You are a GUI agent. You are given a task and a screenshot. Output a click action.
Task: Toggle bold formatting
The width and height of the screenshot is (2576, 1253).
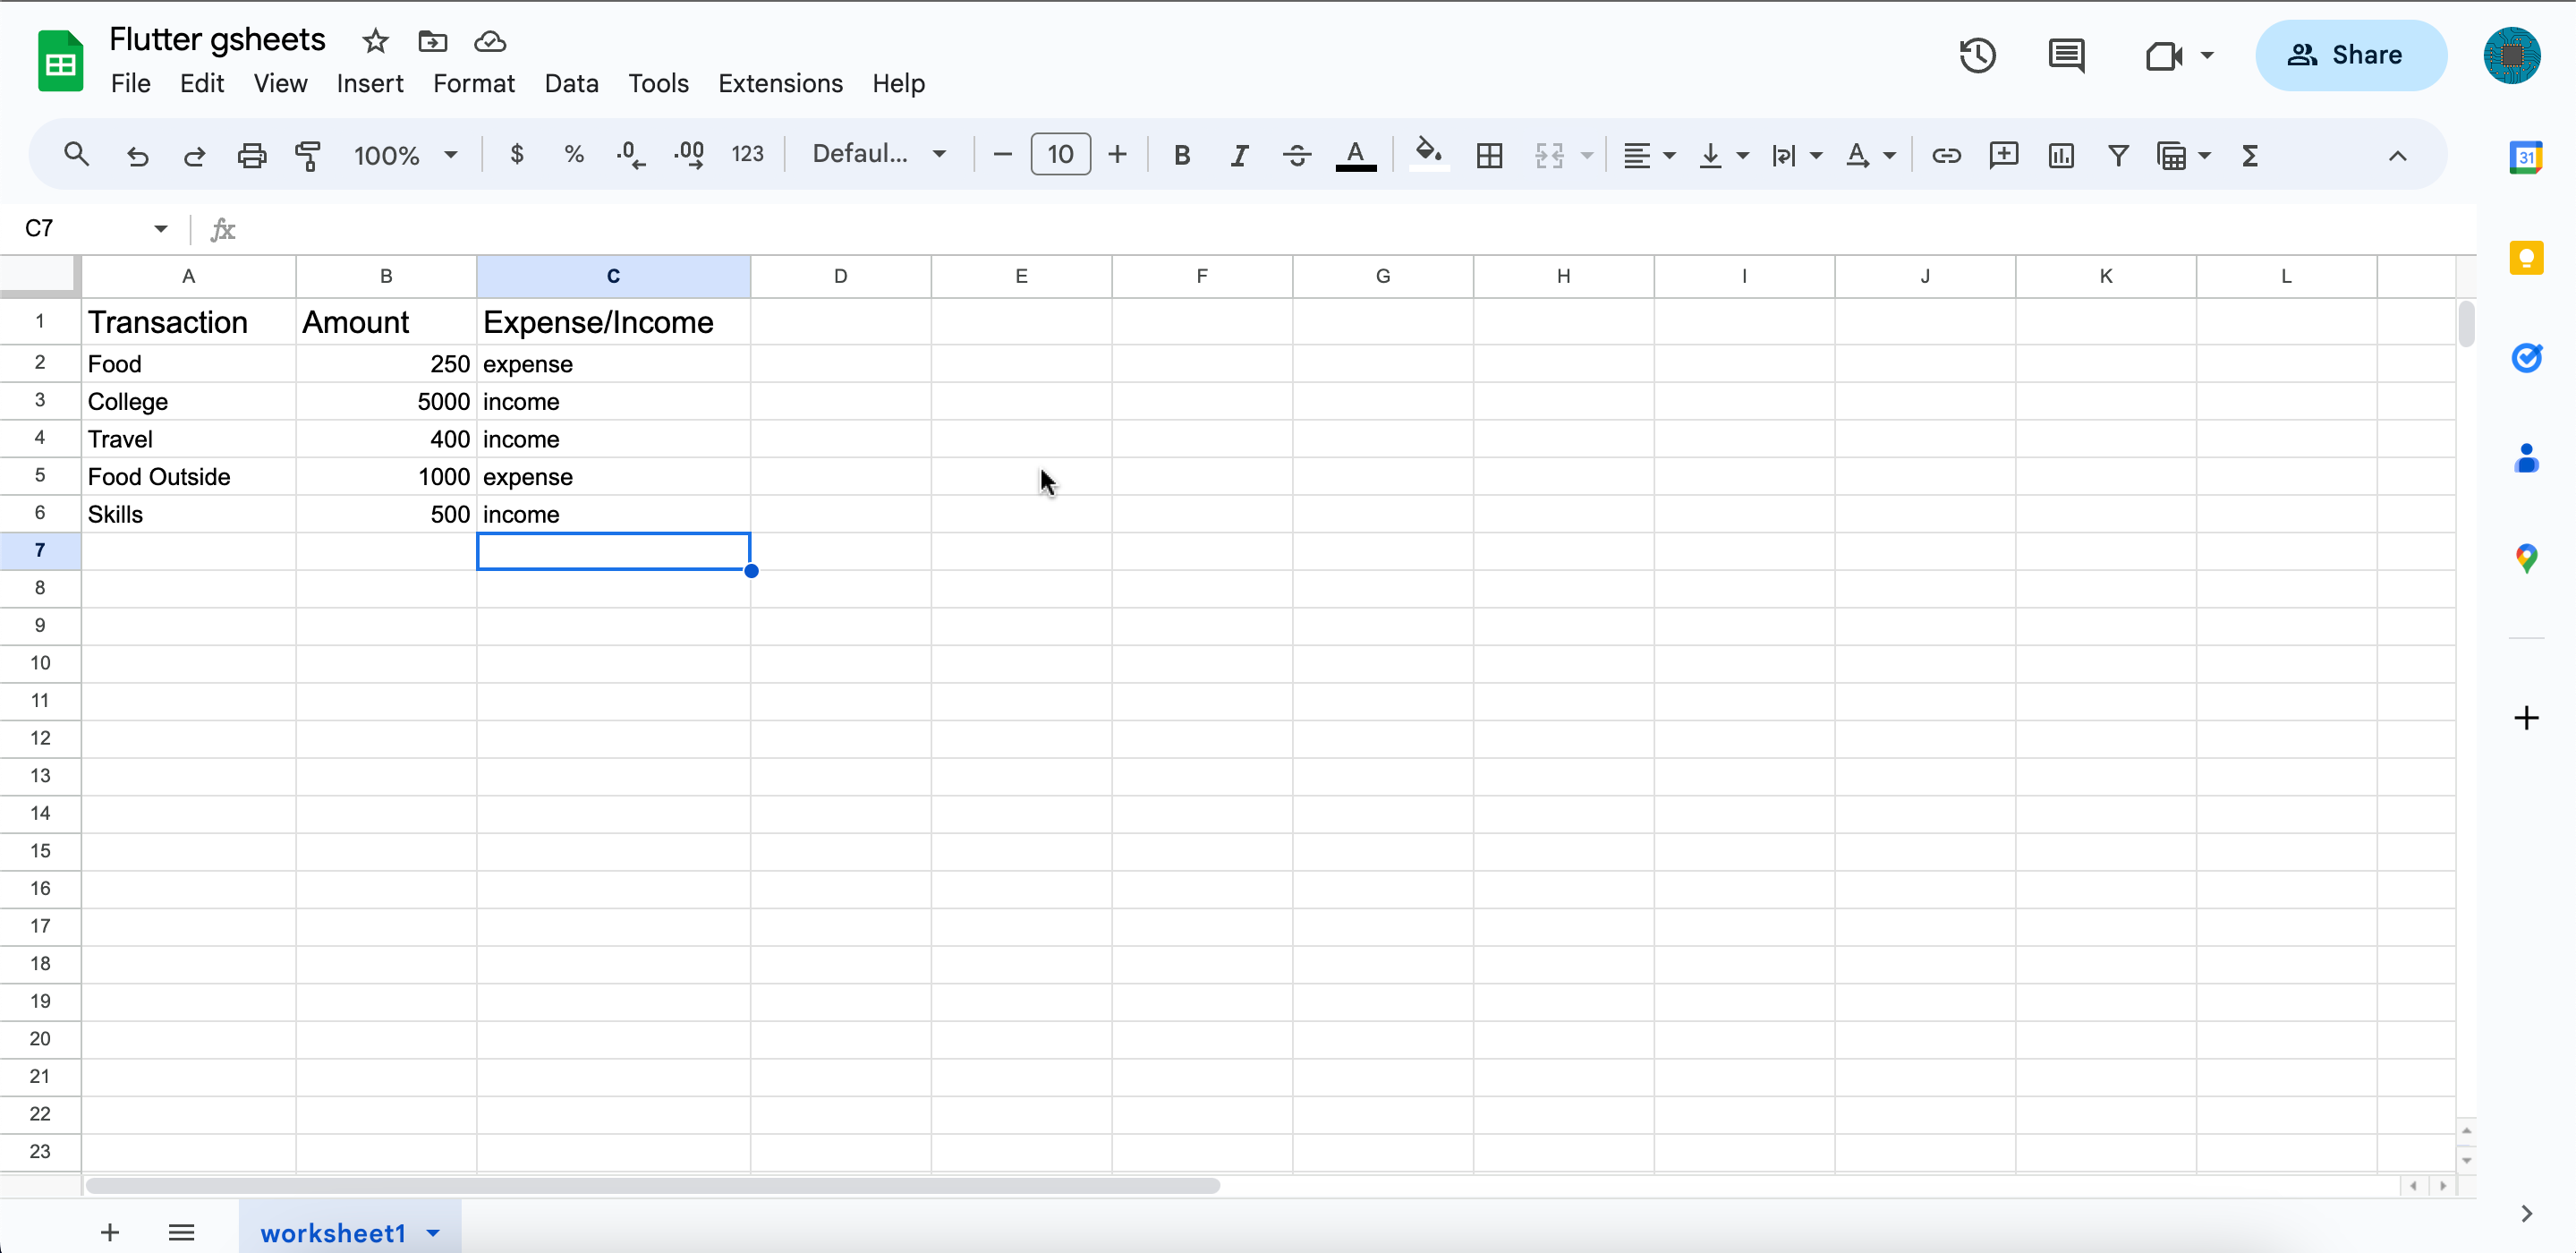point(1182,155)
